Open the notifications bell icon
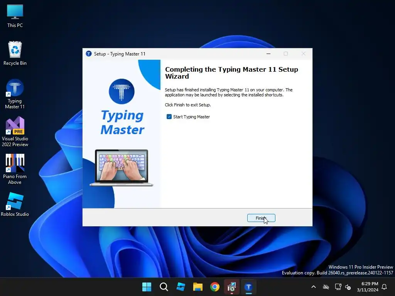This screenshot has height=296, width=395. [x=384, y=287]
